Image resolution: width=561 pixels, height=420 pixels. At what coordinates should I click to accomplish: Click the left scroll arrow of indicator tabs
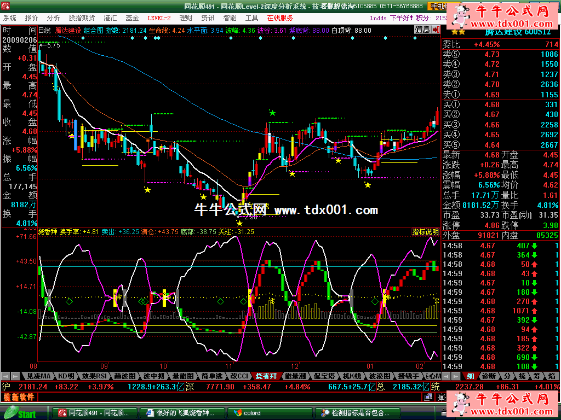pyautogui.click(x=5, y=376)
